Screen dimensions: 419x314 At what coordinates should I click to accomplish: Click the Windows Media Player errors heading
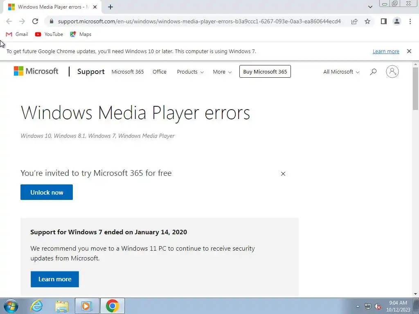click(x=135, y=113)
